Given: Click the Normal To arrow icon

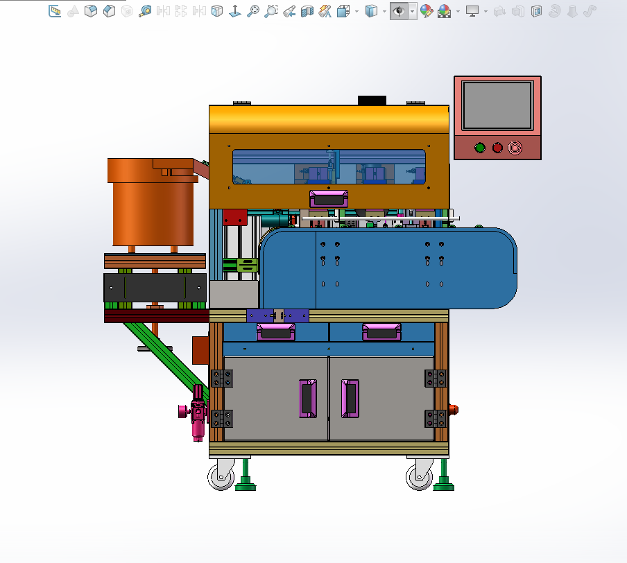Looking at the screenshot, I should pos(234,11).
